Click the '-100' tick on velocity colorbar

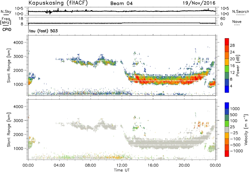point(235,139)
